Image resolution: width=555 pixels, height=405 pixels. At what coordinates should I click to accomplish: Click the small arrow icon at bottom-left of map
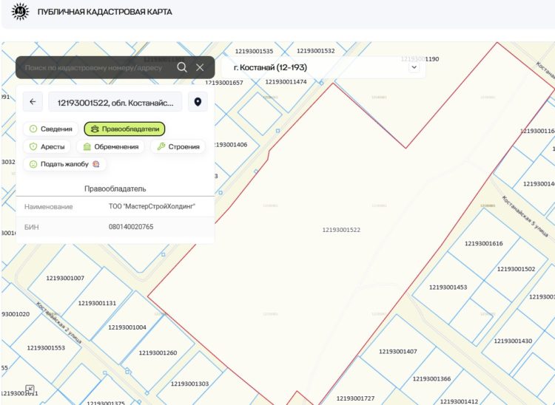pos(30,389)
